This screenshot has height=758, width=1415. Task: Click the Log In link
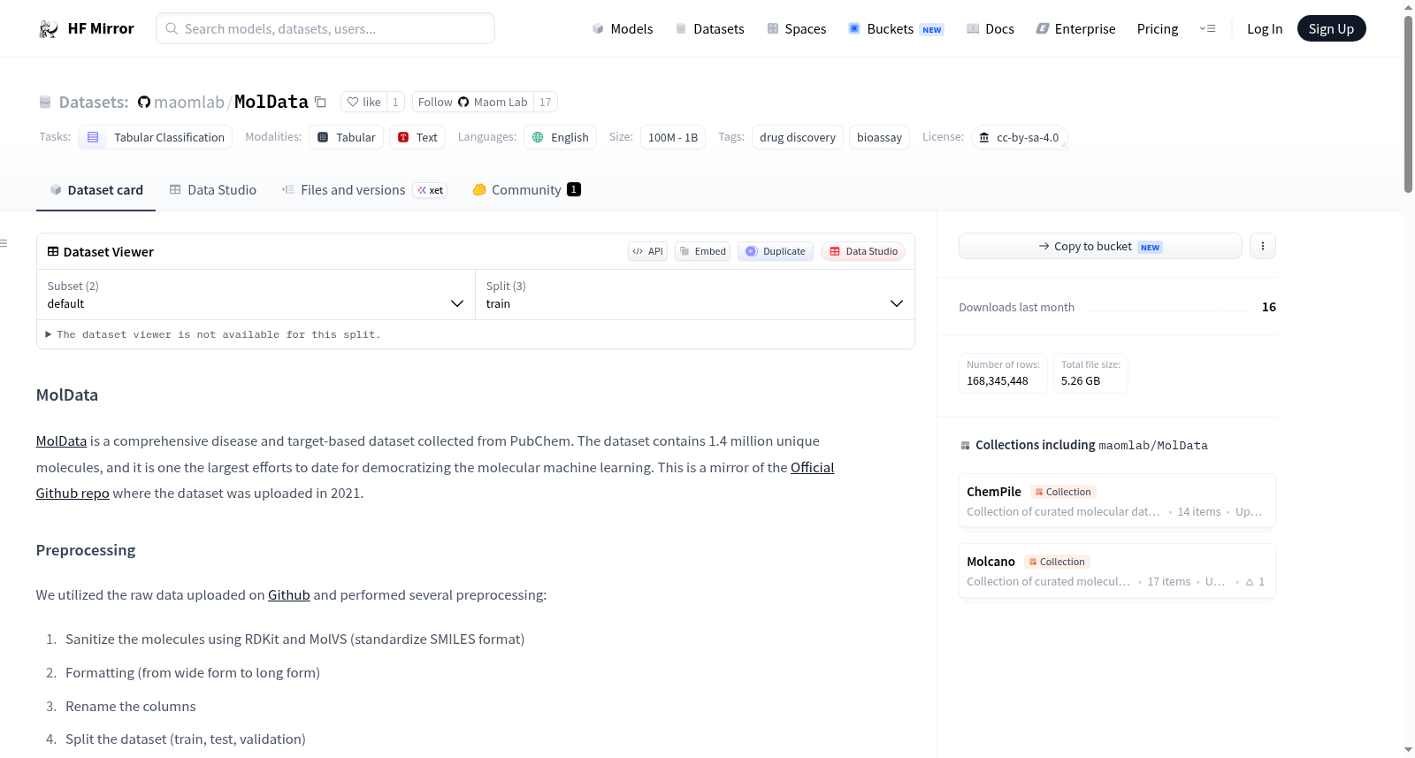tap(1265, 28)
